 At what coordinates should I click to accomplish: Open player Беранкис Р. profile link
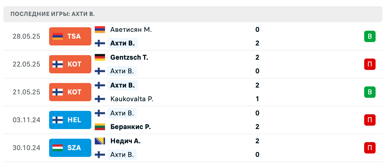(130, 127)
